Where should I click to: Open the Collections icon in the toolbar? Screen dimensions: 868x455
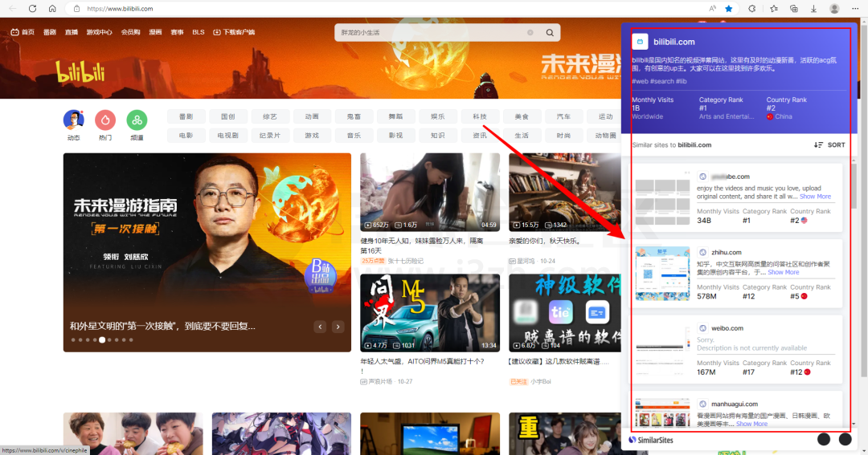[794, 8]
